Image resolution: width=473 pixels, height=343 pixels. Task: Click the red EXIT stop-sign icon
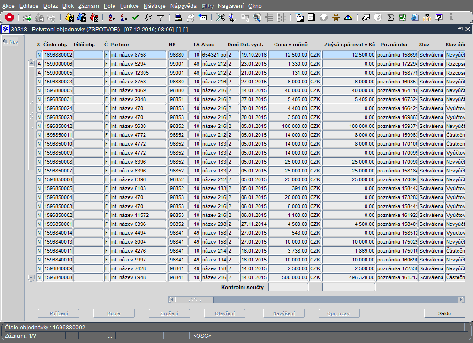click(9, 17)
